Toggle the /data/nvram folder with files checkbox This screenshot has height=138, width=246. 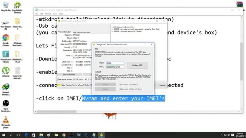tap(117, 89)
